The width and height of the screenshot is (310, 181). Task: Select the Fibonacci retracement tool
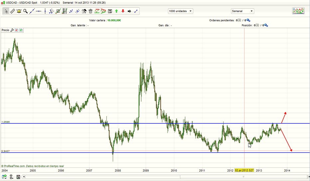pyautogui.click(x=58, y=11)
